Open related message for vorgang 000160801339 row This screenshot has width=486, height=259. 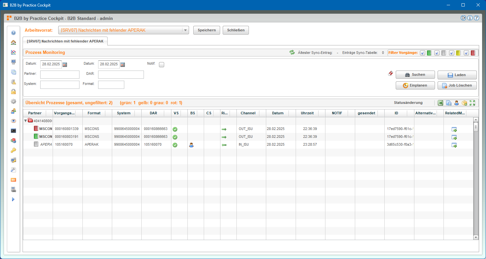click(x=454, y=130)
